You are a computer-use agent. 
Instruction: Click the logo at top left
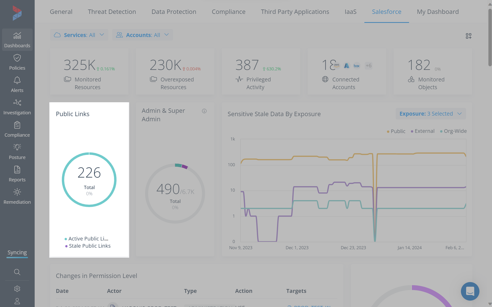coord(17,13)
